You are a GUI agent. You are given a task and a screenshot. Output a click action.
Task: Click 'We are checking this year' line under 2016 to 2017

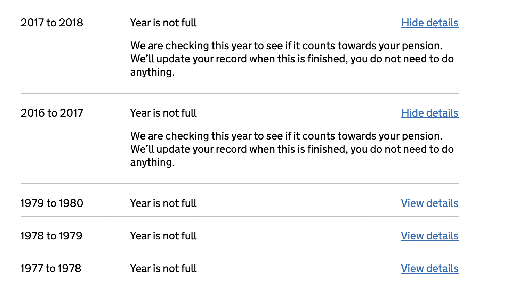click(x=286, y=136)
